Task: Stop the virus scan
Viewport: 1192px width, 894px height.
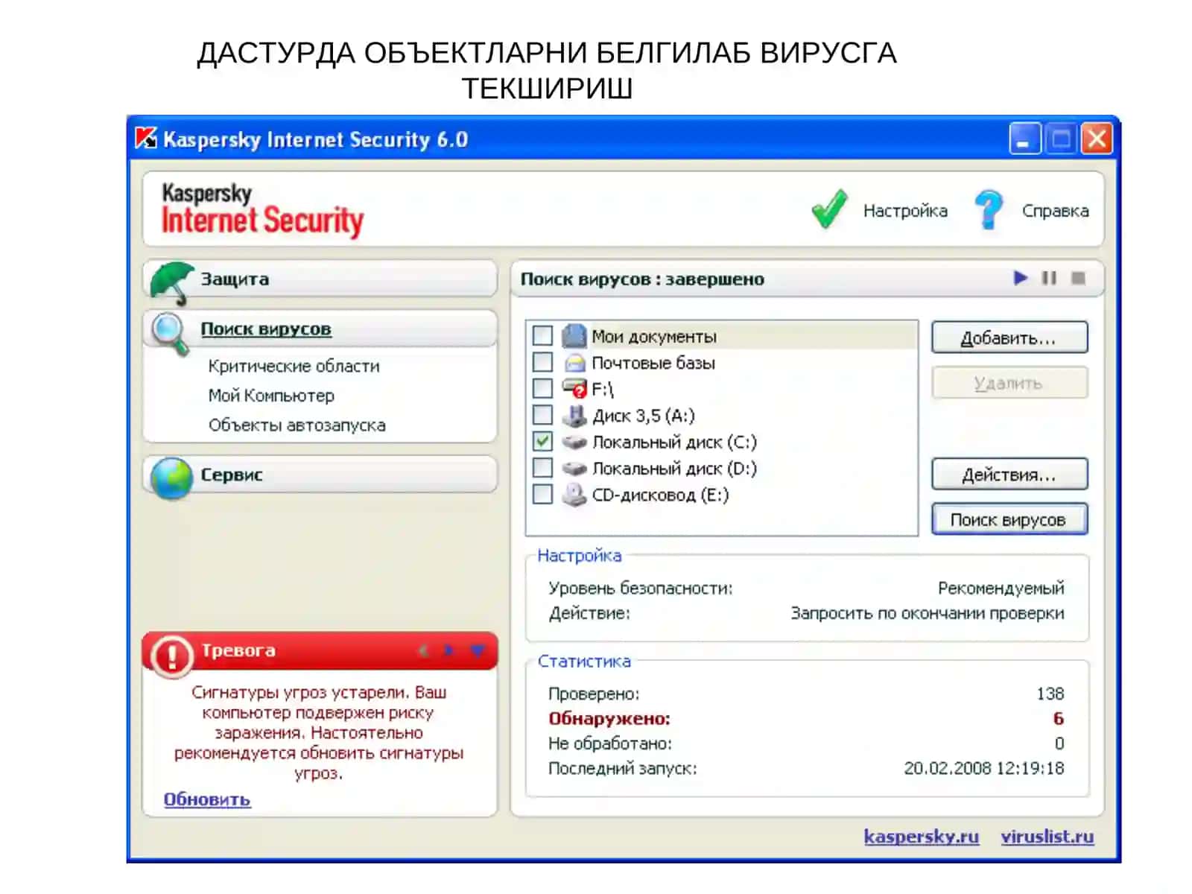Action: click(1078, 278)
